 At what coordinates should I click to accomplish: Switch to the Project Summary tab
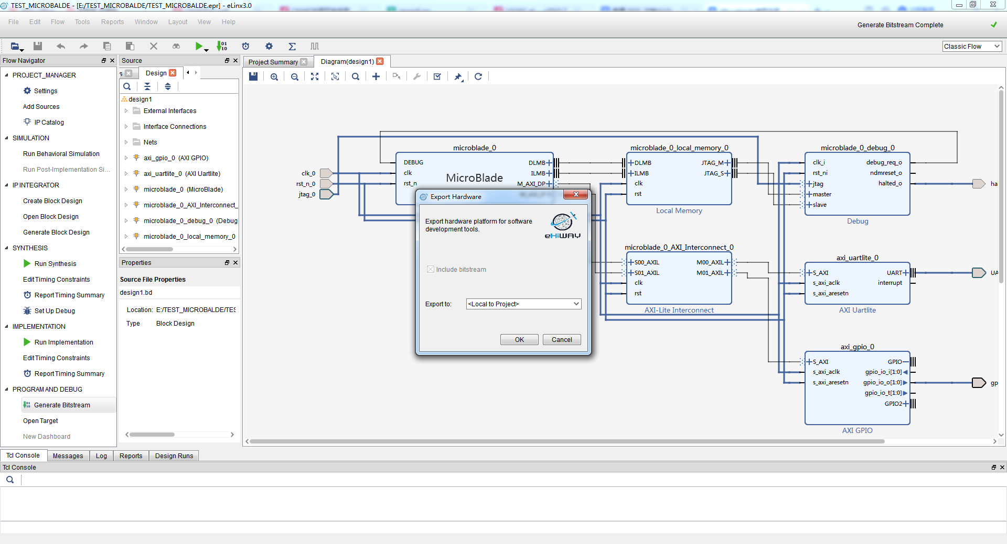(273, 62)
